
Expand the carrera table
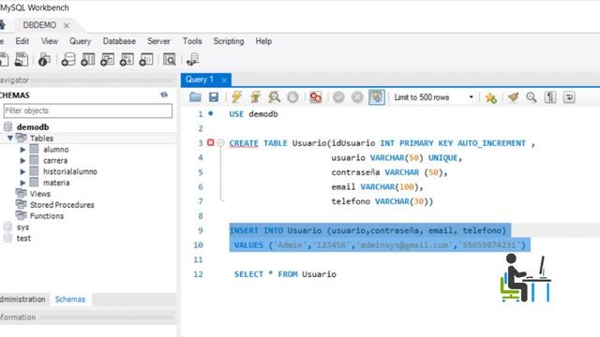(x=22, y=160)
